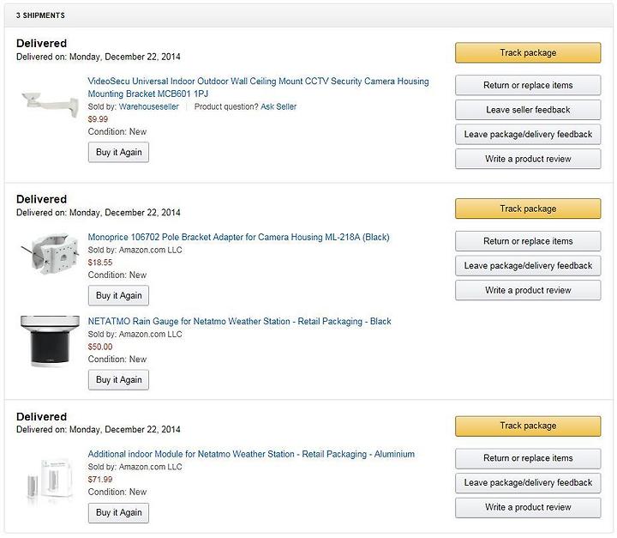Click the Netatmo indoor module product image
617x538 pixels.
[x=50, y=481]
